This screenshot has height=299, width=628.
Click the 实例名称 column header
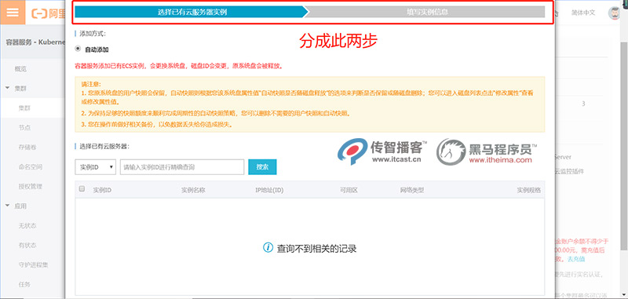click(193, 190)
